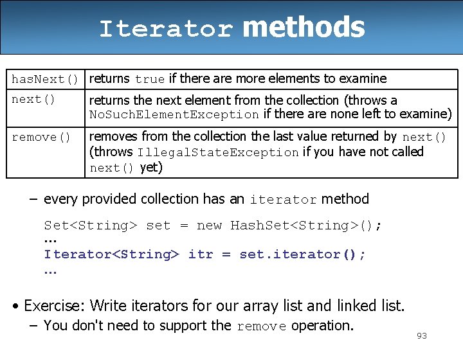This screenshot has height=347, width=463.
Task: Click the monospace 'iterator' word in bullet
Action: pyautogui.click(x=283, y=200)
